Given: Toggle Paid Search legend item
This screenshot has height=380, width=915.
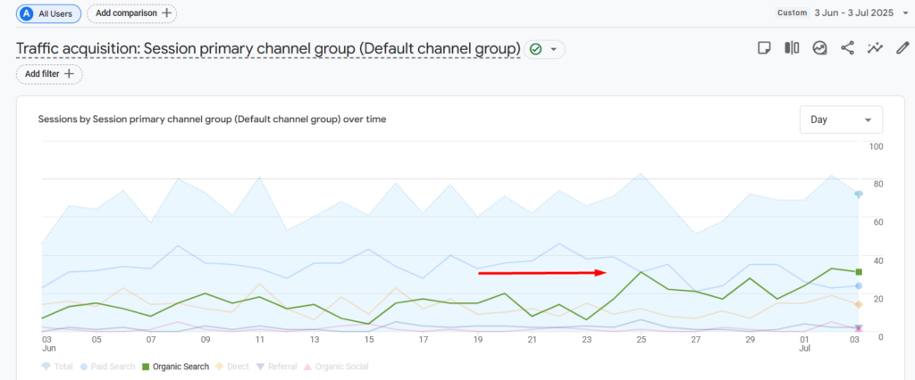Looking at the screenshot, I should (x=108, y=367).
